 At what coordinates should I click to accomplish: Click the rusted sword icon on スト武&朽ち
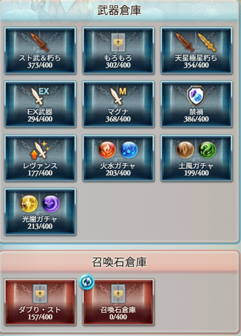[x=40, y=43]
